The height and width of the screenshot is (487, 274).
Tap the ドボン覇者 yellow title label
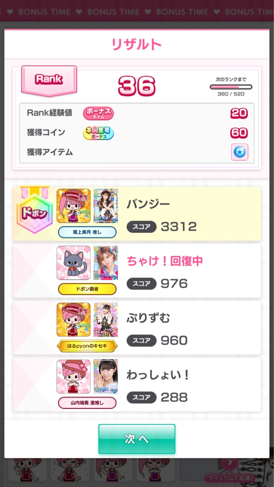point(87,289)
